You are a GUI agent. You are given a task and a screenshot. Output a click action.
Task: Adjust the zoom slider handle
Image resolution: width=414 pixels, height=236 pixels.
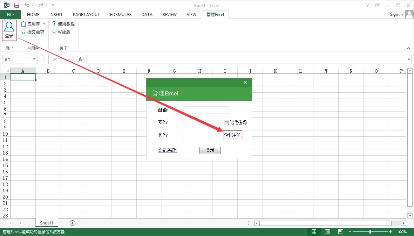[x=370, y=232]
